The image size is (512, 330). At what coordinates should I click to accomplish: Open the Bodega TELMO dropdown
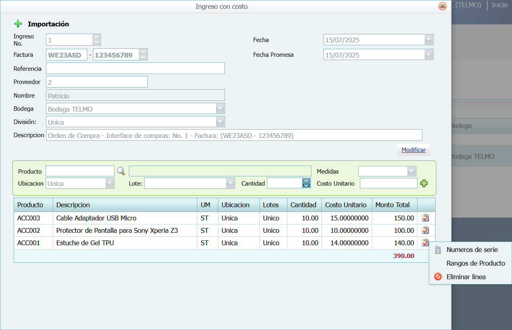[x=219, y=108]
